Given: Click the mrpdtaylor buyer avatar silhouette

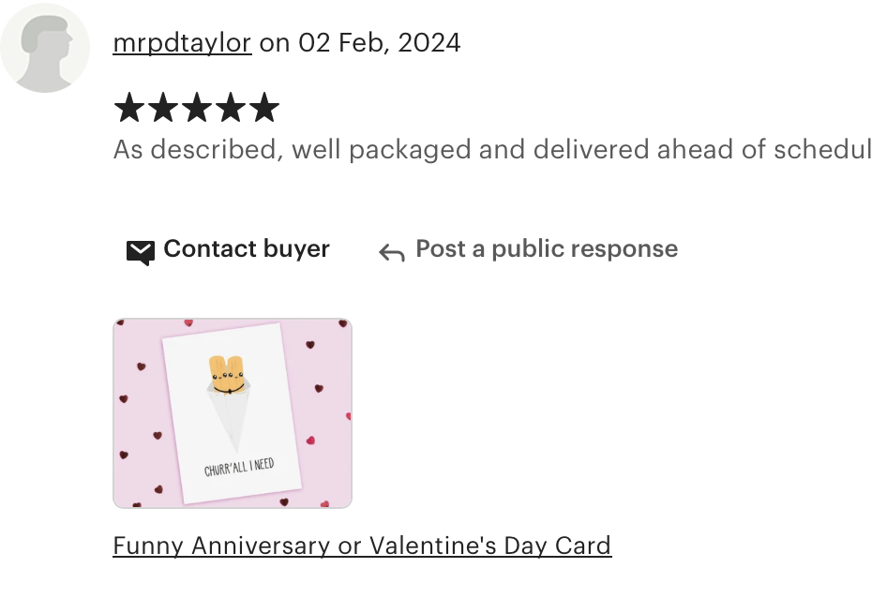Looking at the screenshot, I should [44, 48].
